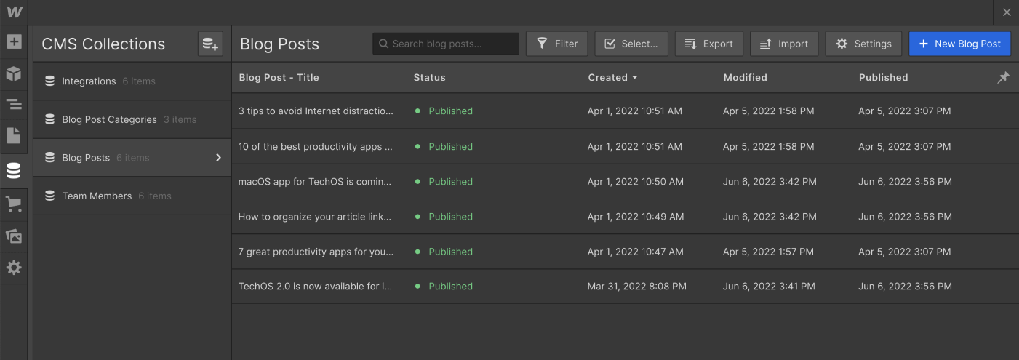This screenshot has height=360, width=1019.
Task: Open the Assets images icon
Action: click(x=14, y=236)
